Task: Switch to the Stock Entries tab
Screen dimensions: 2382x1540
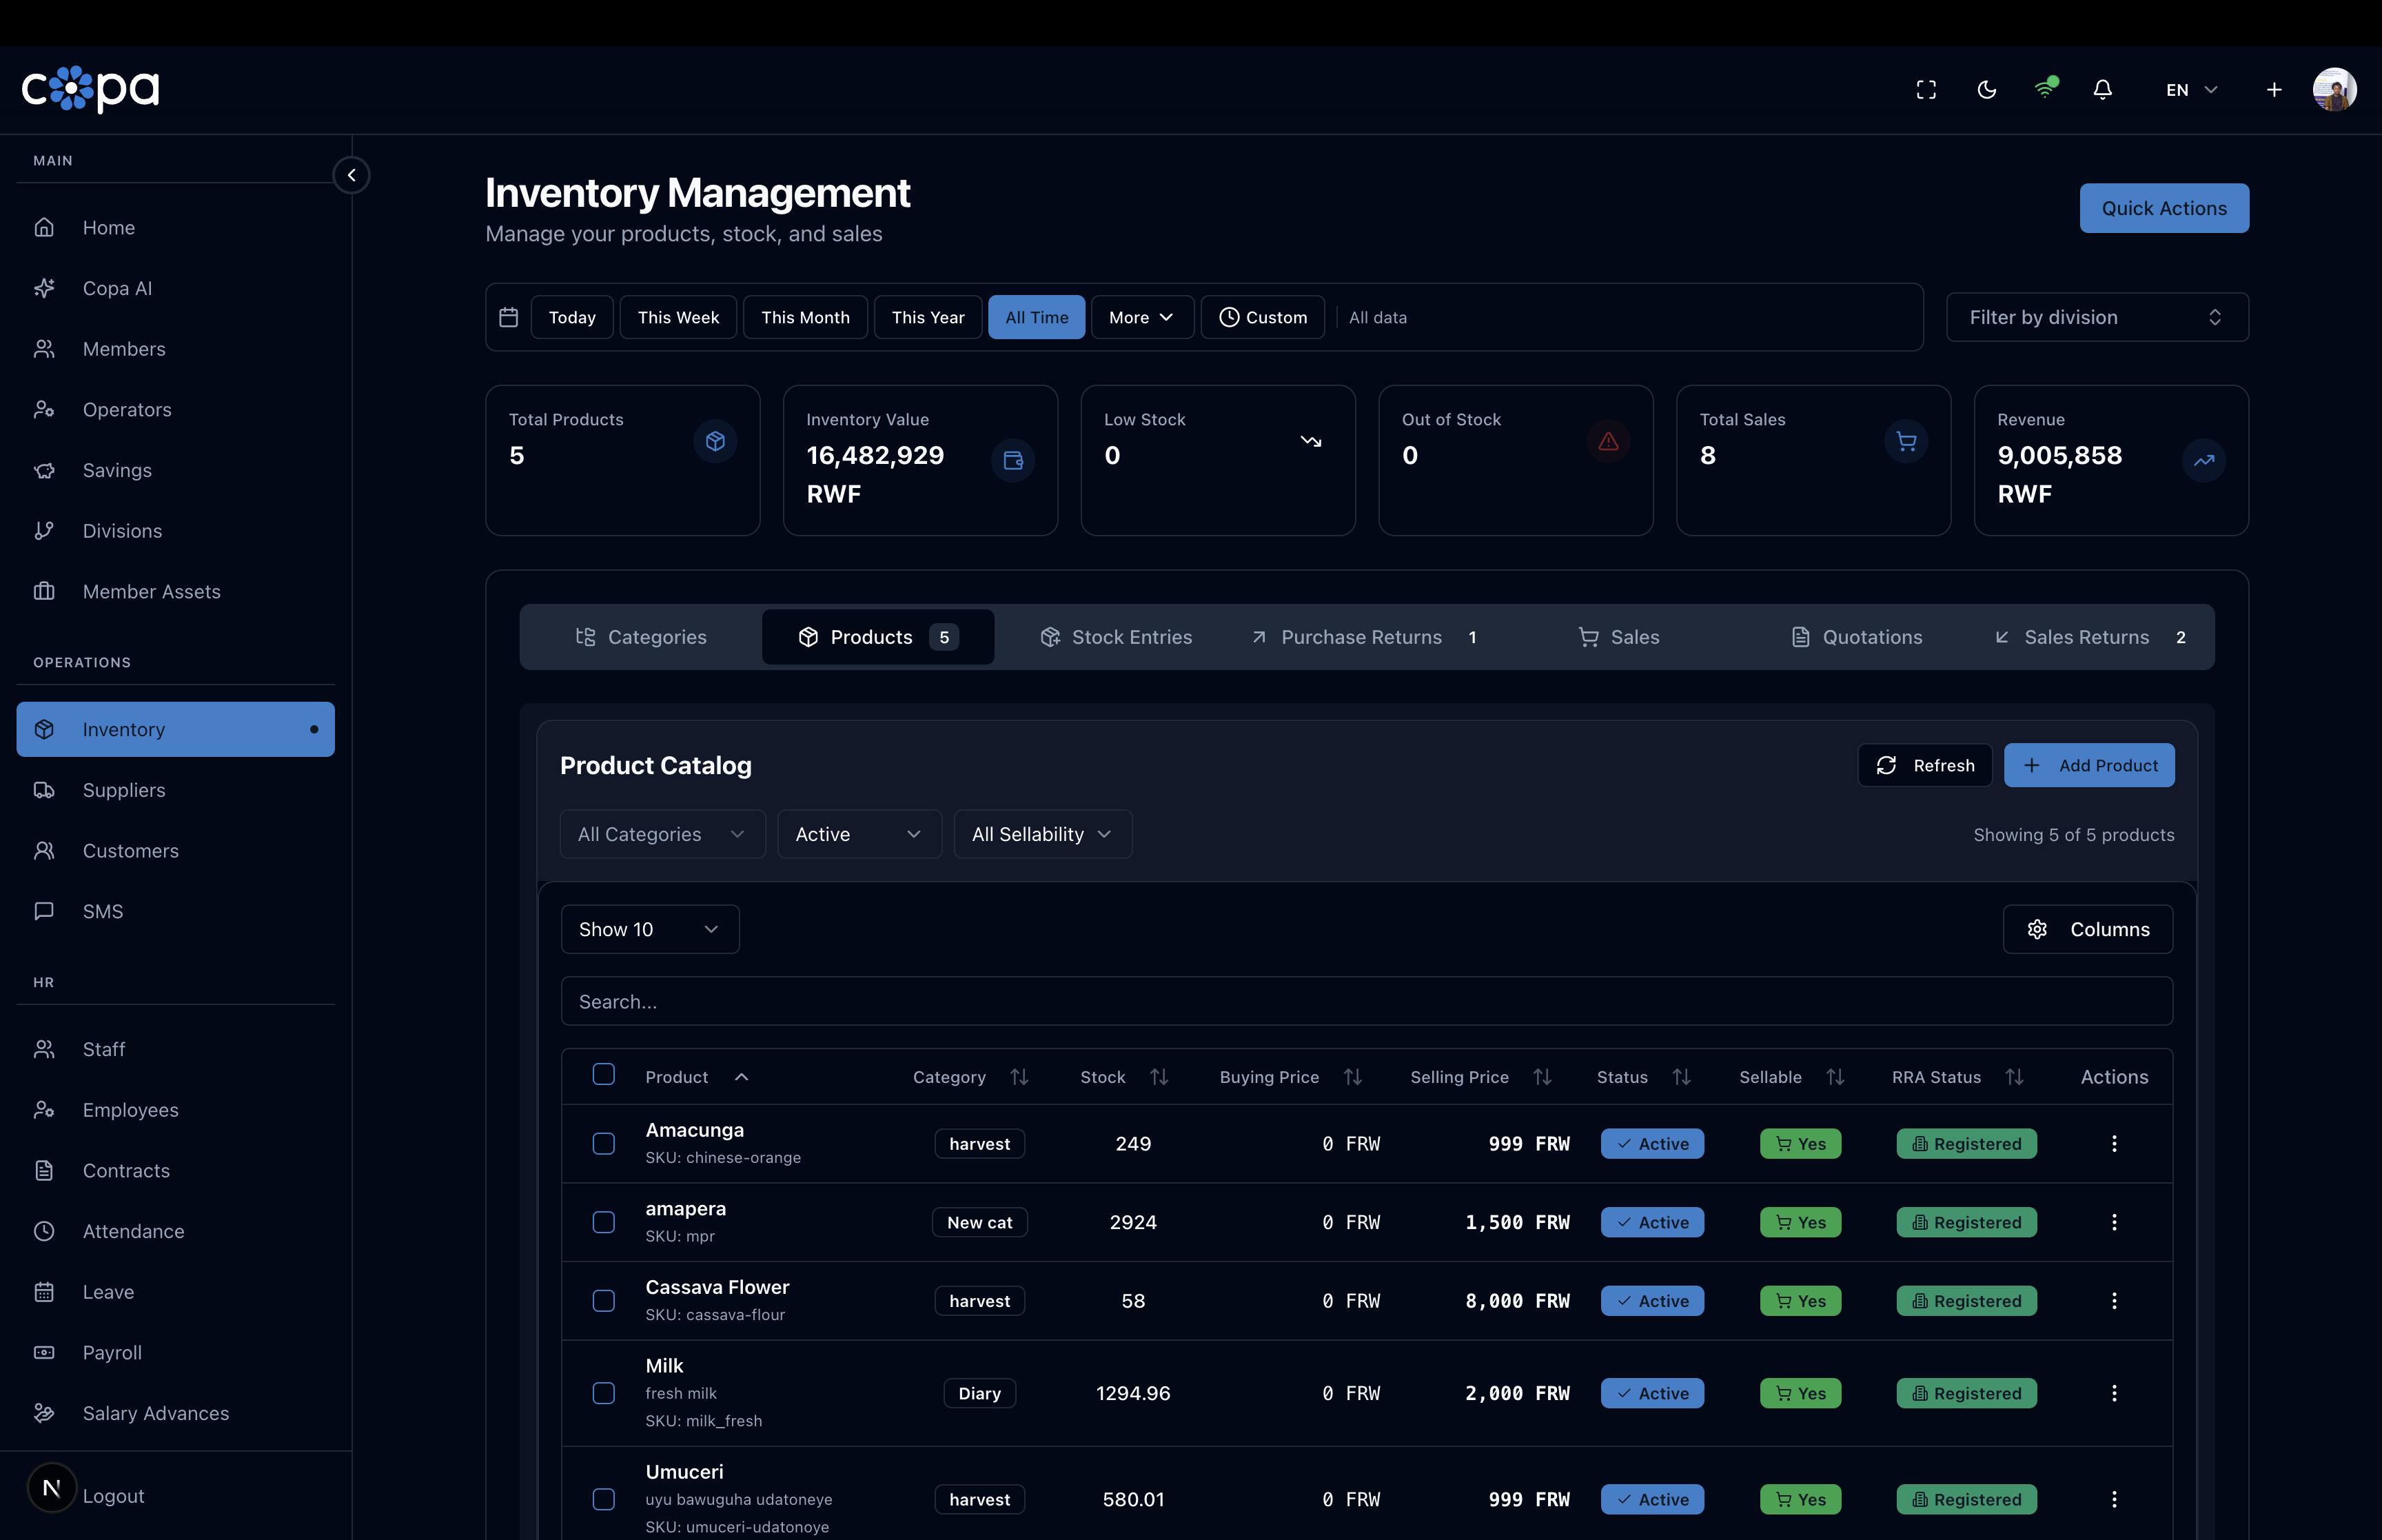Action: pyautogui.click(x=1117, y=637)
